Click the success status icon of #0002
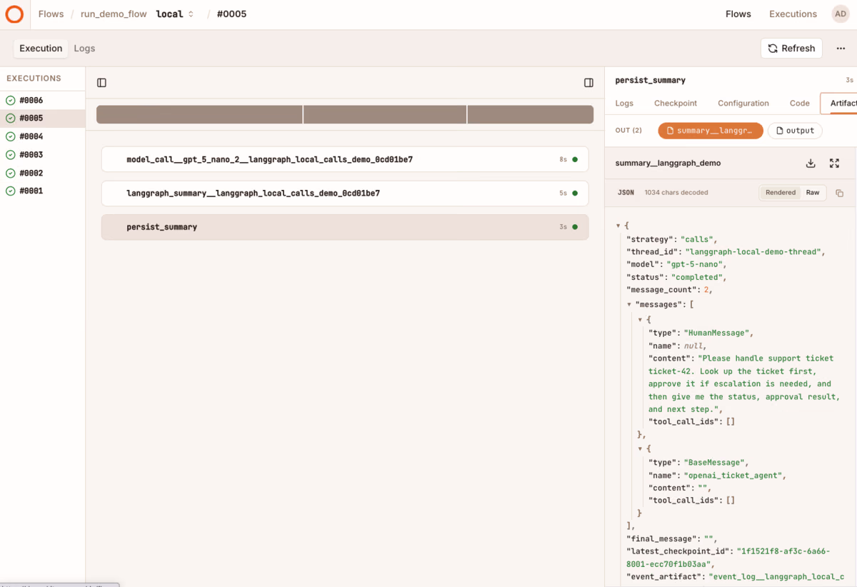 [x=10, y=173]
